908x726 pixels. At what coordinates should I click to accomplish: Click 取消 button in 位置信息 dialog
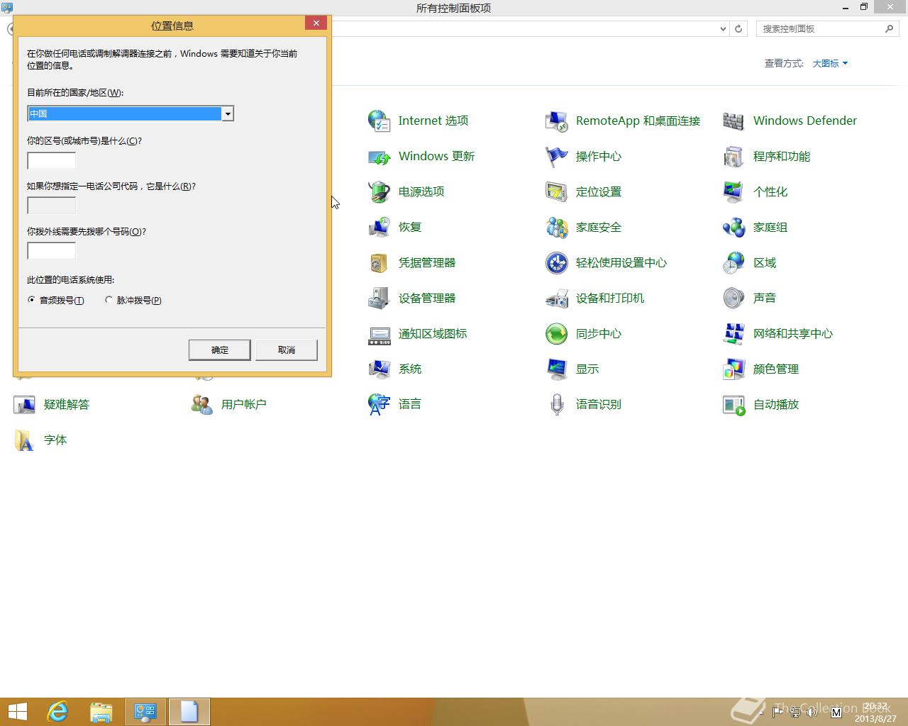(287, 350)
